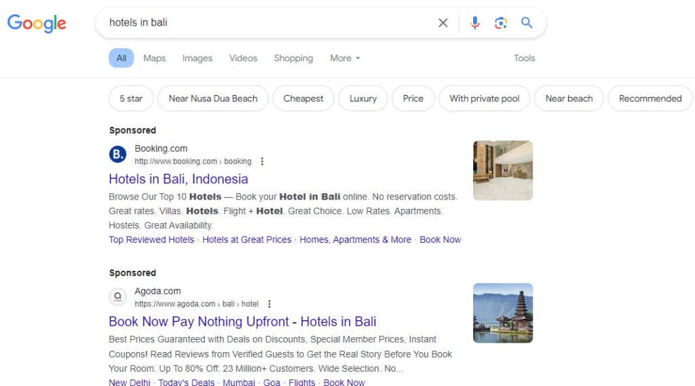Click the Agoda.com site name text

pos(157,291)
